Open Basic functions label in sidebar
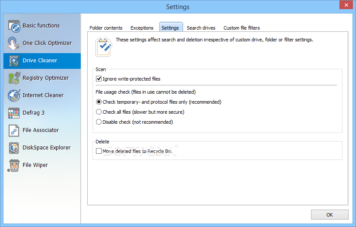Viewport: 356px width, 227px height. (x=41, y=26)
